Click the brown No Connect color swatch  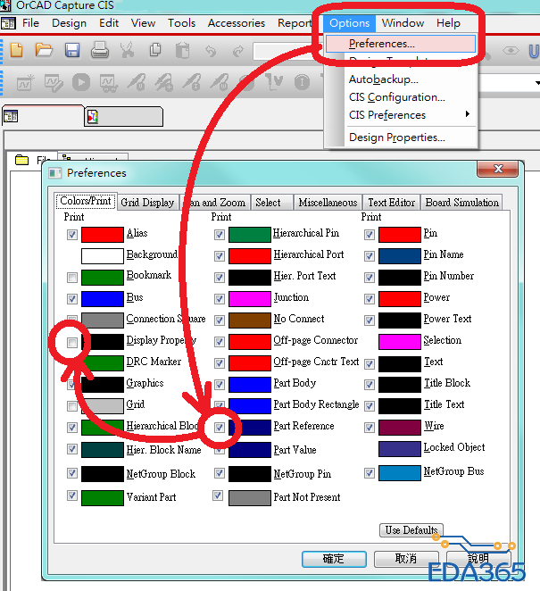(x=249, y=320)
